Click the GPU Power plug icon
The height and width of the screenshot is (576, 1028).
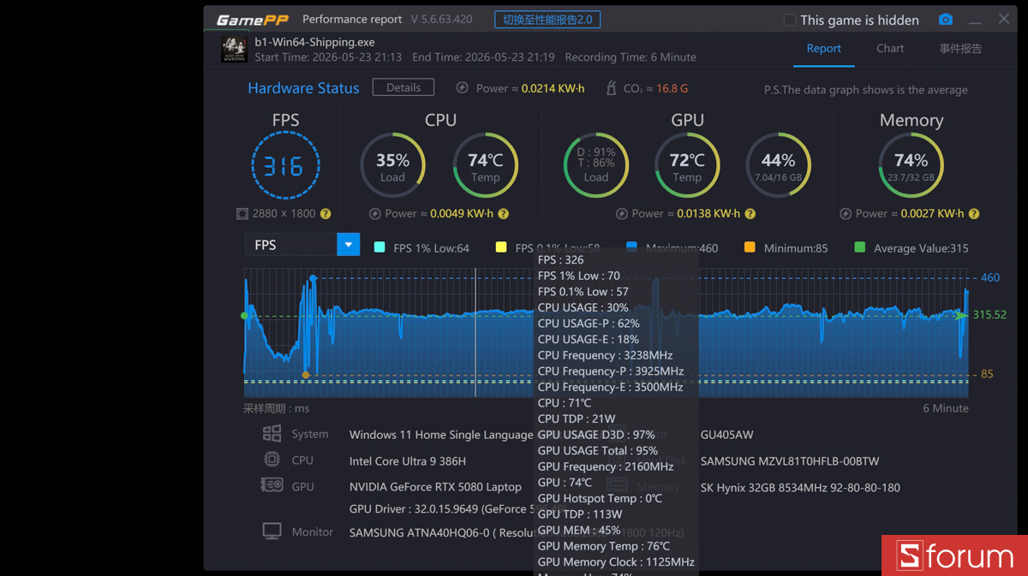click(x=622, y=214)
